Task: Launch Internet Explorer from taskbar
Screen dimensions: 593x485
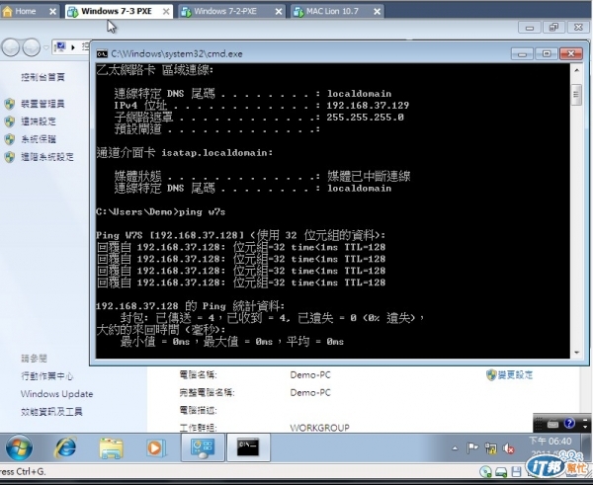Action: (65, 447)
